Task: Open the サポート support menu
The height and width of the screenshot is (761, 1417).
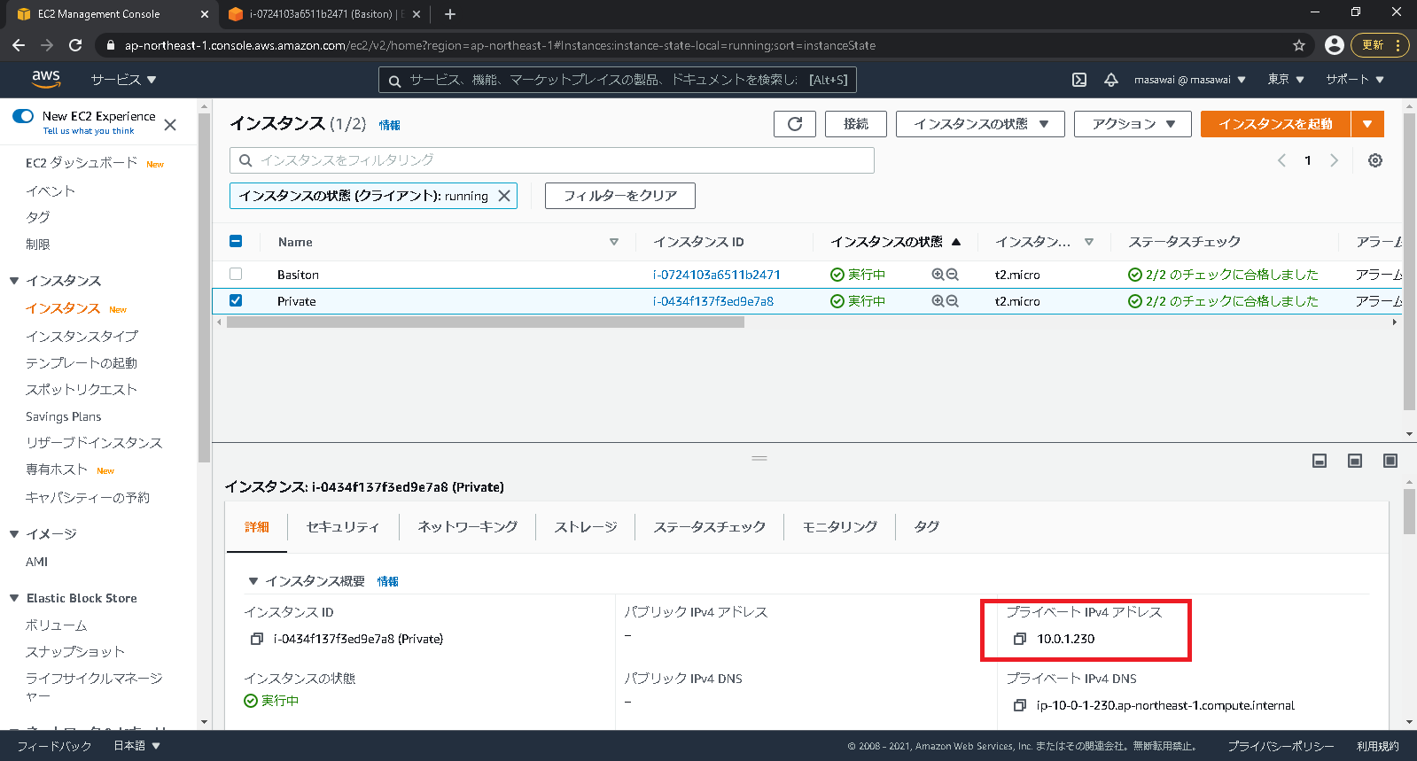Action: (1355, 80)
